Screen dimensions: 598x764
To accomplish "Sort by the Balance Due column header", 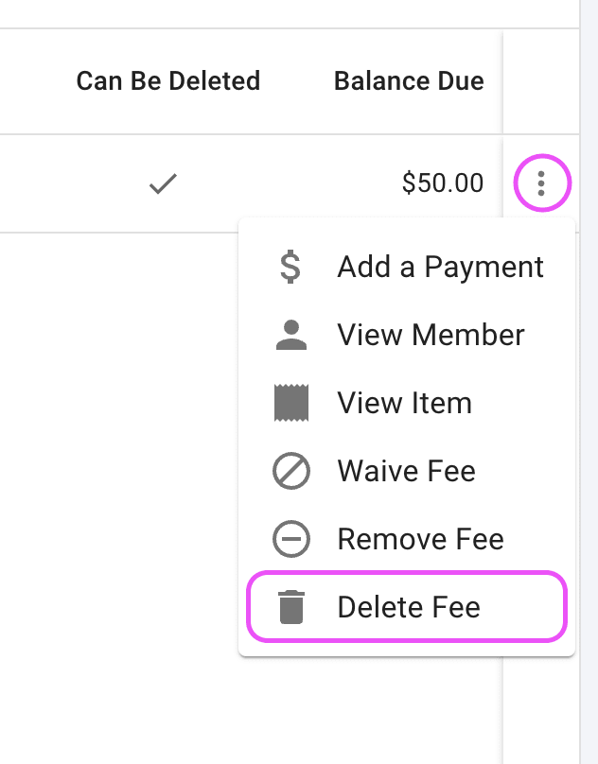I will pos(409,81).
